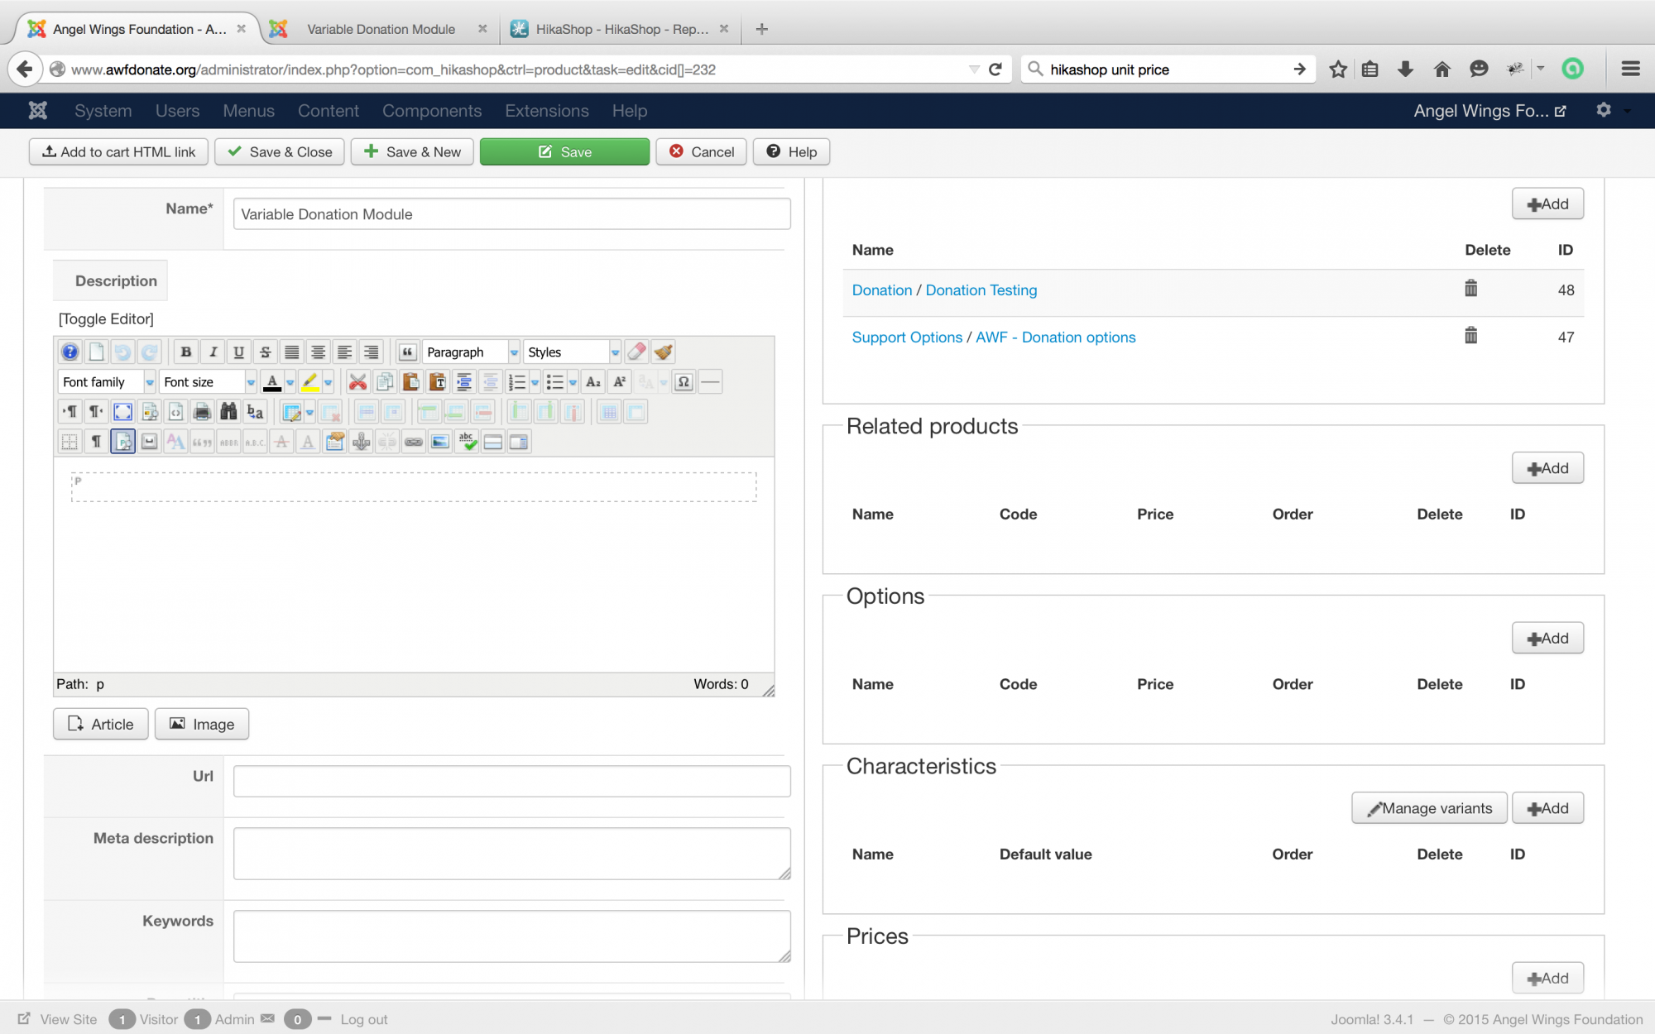Image resolution: width=1655 pixels, height=1034 pixels.
Task: Delete the Donation Testing category row
Action: (1470, 289)
